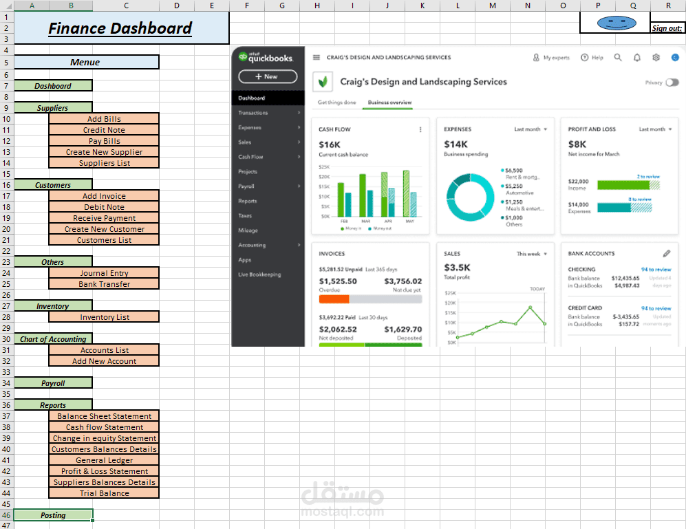This screenshot has width=686, height=529.
Task: Click the Credit Note button
Action: pyautogui.click(x=104, y=130)
